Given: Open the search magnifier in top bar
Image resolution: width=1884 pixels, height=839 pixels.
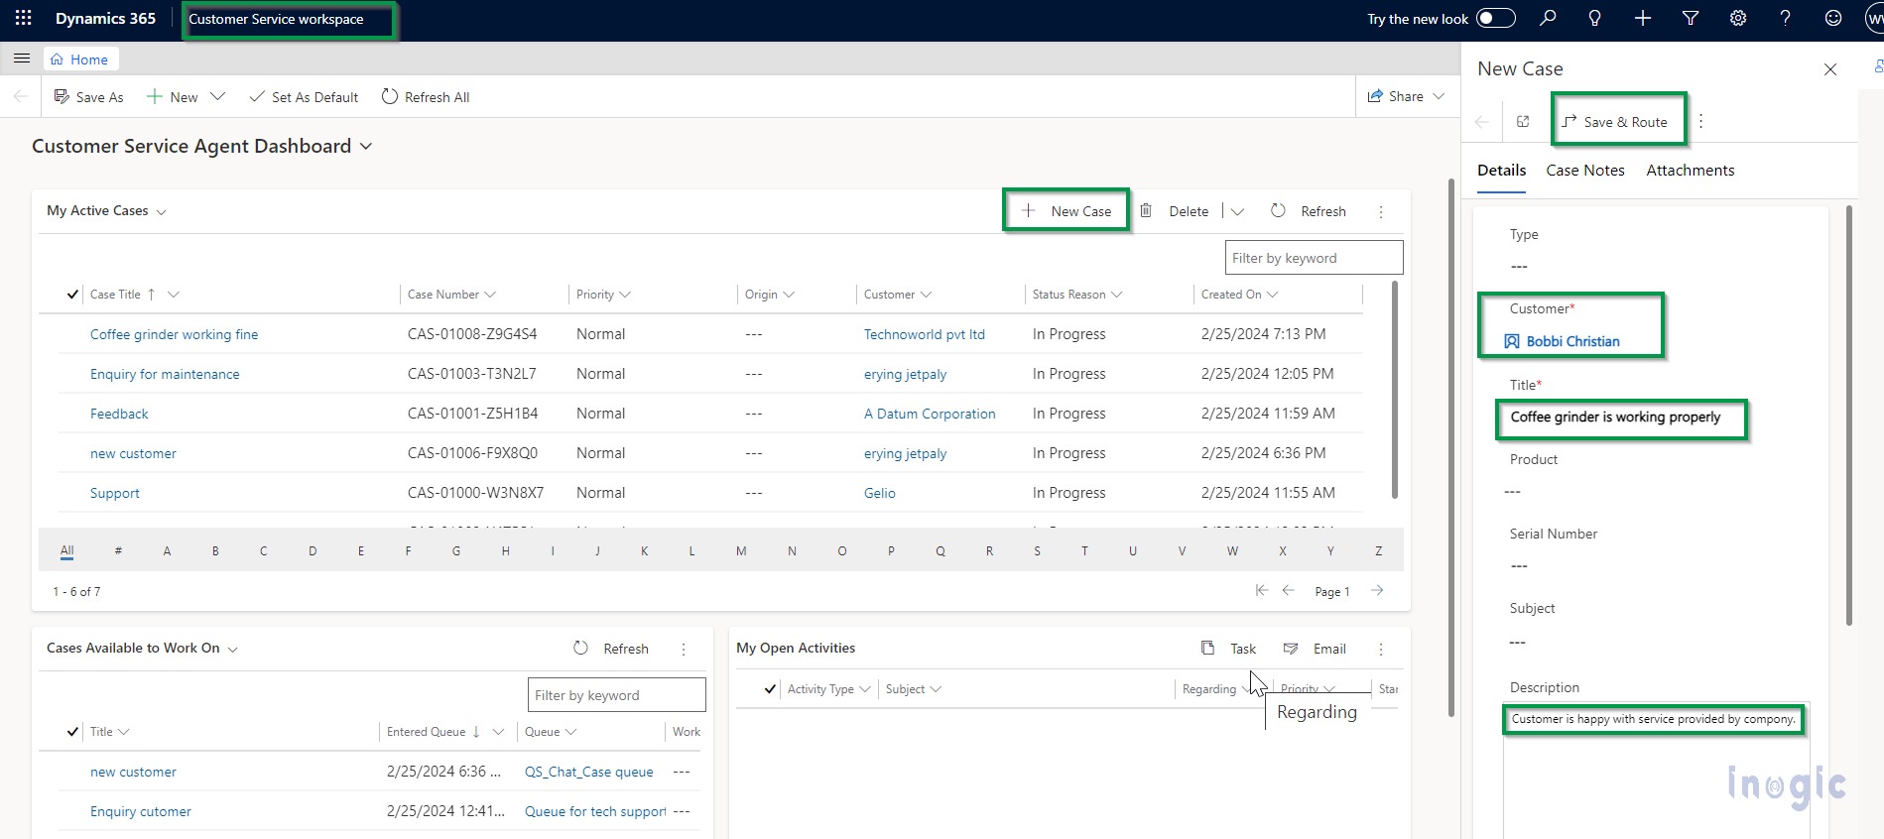Looking at the screenshot, I should point(1548,18).
